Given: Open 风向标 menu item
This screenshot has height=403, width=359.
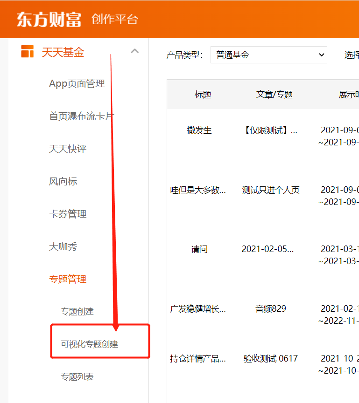Looking at the screenshot, I should [x=63, y=181].
